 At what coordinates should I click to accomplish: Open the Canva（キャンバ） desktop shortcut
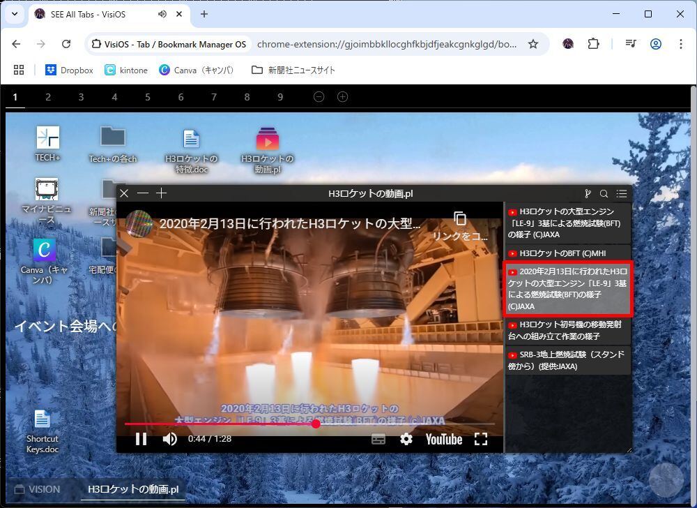44,261
